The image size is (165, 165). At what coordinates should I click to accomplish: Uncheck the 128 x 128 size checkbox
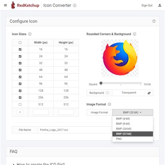(x=20, y=91)
